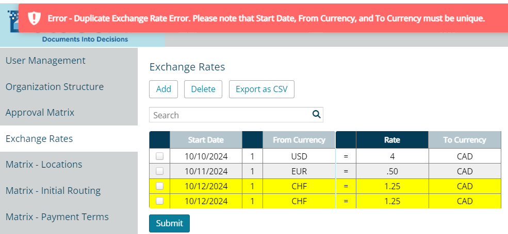Navigate to Matrix - Locations
508x234 pixels.
(44, 165)
